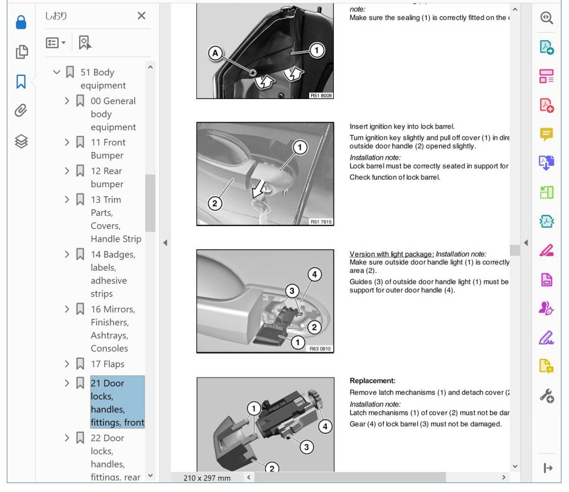
Task: Open the page thumbnails panel
Action: (x=21, y=52)
